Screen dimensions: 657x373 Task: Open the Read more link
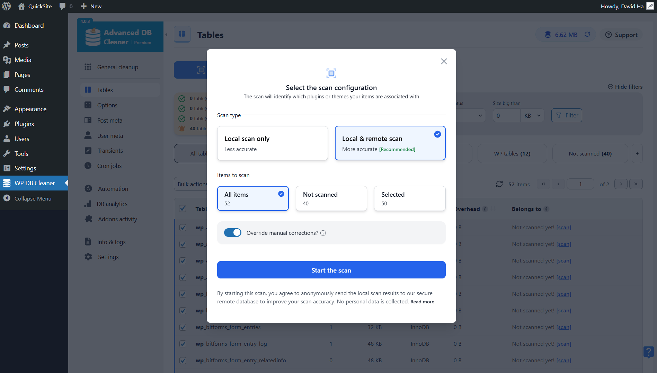422,302
